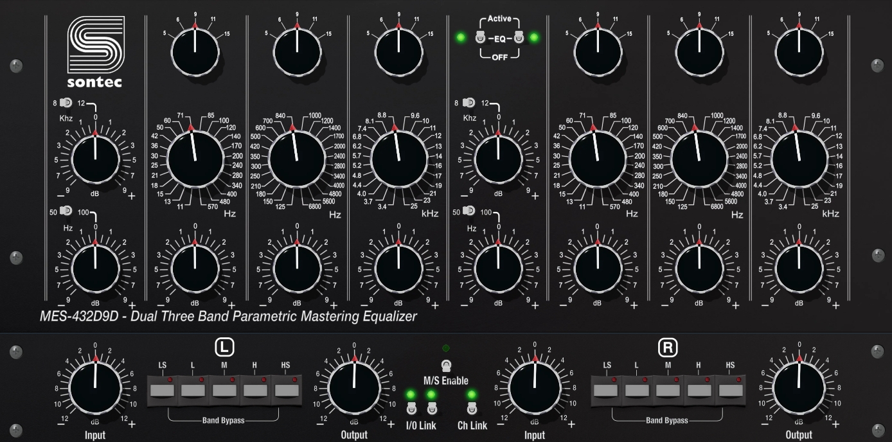Toggle the left channel EQ Active switch
Image resolution: width=892 pixels, height=442 pixels.
click(x=479, y=38)
